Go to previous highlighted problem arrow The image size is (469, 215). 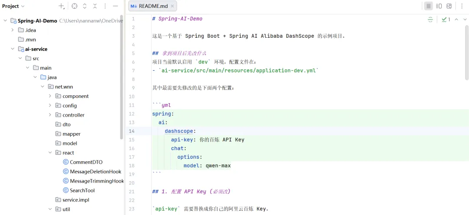pos(456,20)
